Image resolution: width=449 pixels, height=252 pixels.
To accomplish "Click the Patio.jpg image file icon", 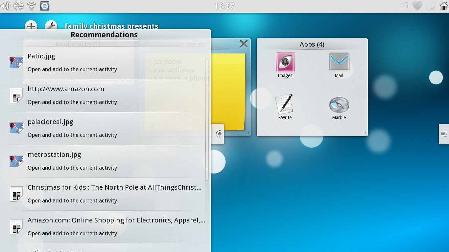I will [16, 62].
